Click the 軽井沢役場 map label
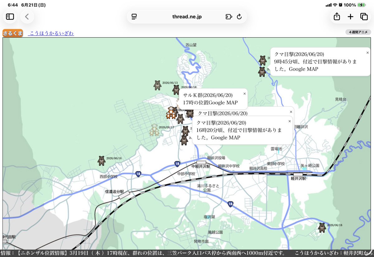The image size is (374, 257). click(216, 158)
